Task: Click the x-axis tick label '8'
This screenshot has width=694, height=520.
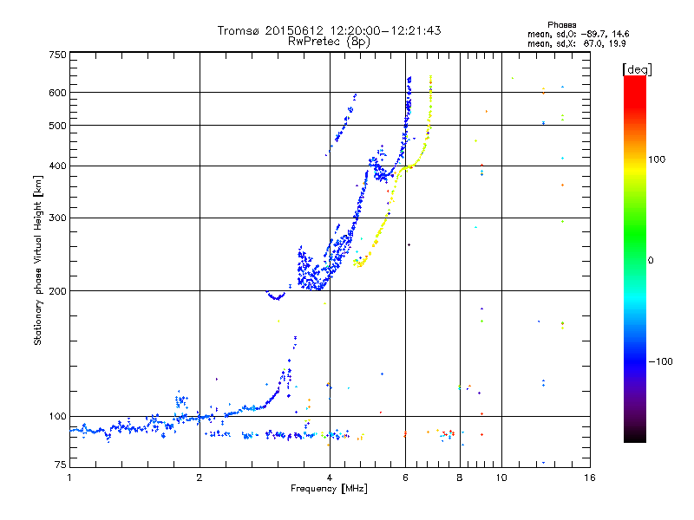Action: point(460,478)
